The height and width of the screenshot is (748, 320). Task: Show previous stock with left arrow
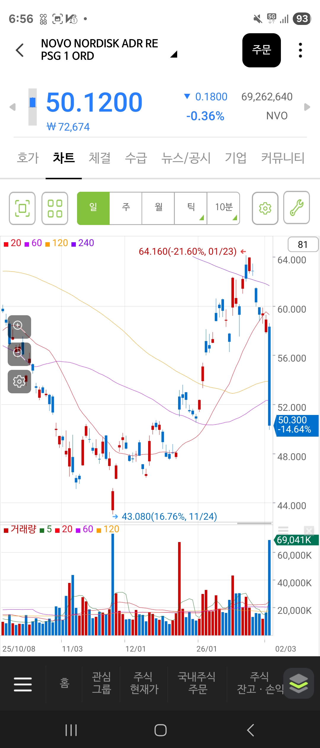[x=12, y=107]
